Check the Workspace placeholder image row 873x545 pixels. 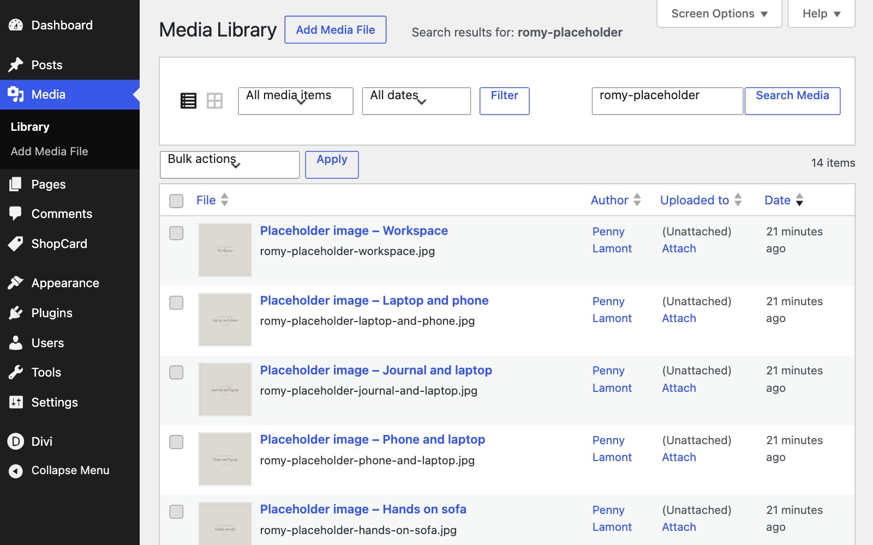point(176,233)
